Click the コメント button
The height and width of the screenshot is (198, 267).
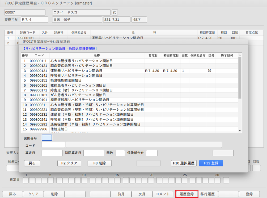coord(163,194)
